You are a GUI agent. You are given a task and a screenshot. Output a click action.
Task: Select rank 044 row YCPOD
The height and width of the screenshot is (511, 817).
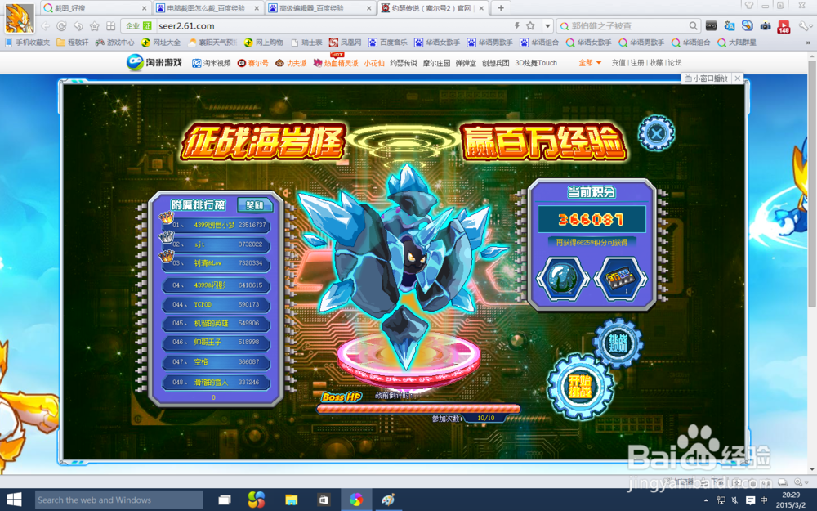point(216,304)
